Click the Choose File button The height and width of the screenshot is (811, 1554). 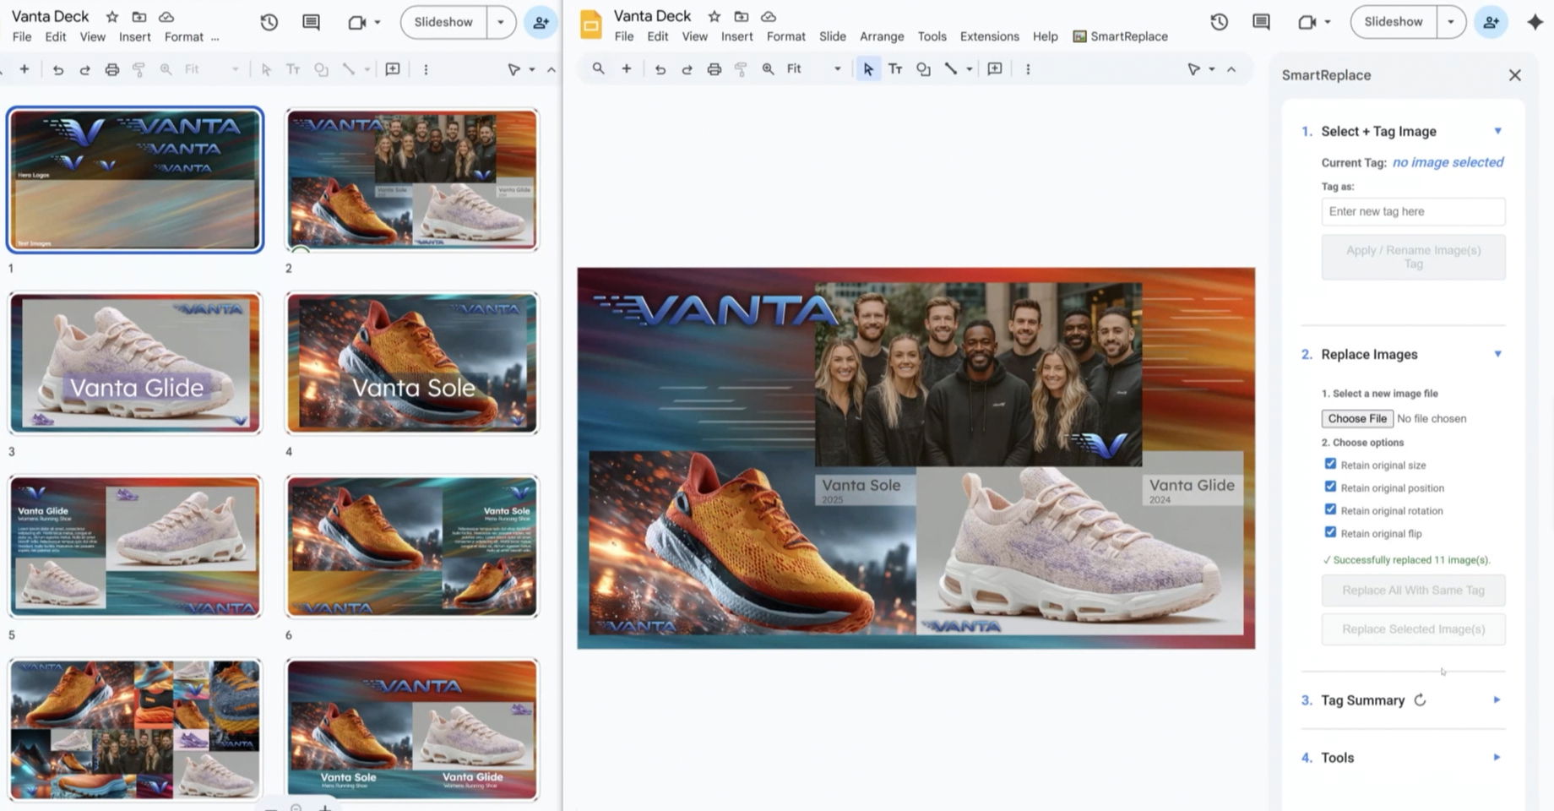tap(1356, 418)
